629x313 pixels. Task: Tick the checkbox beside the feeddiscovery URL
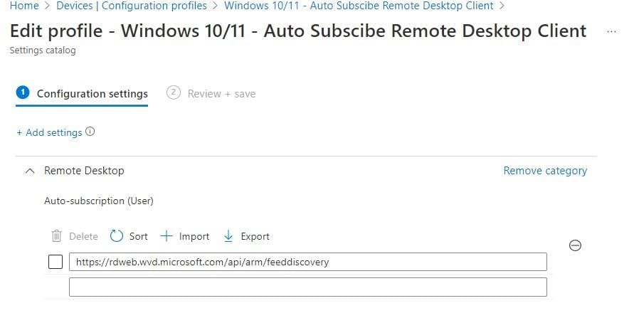pyautogui.click(x=55, y=262)
